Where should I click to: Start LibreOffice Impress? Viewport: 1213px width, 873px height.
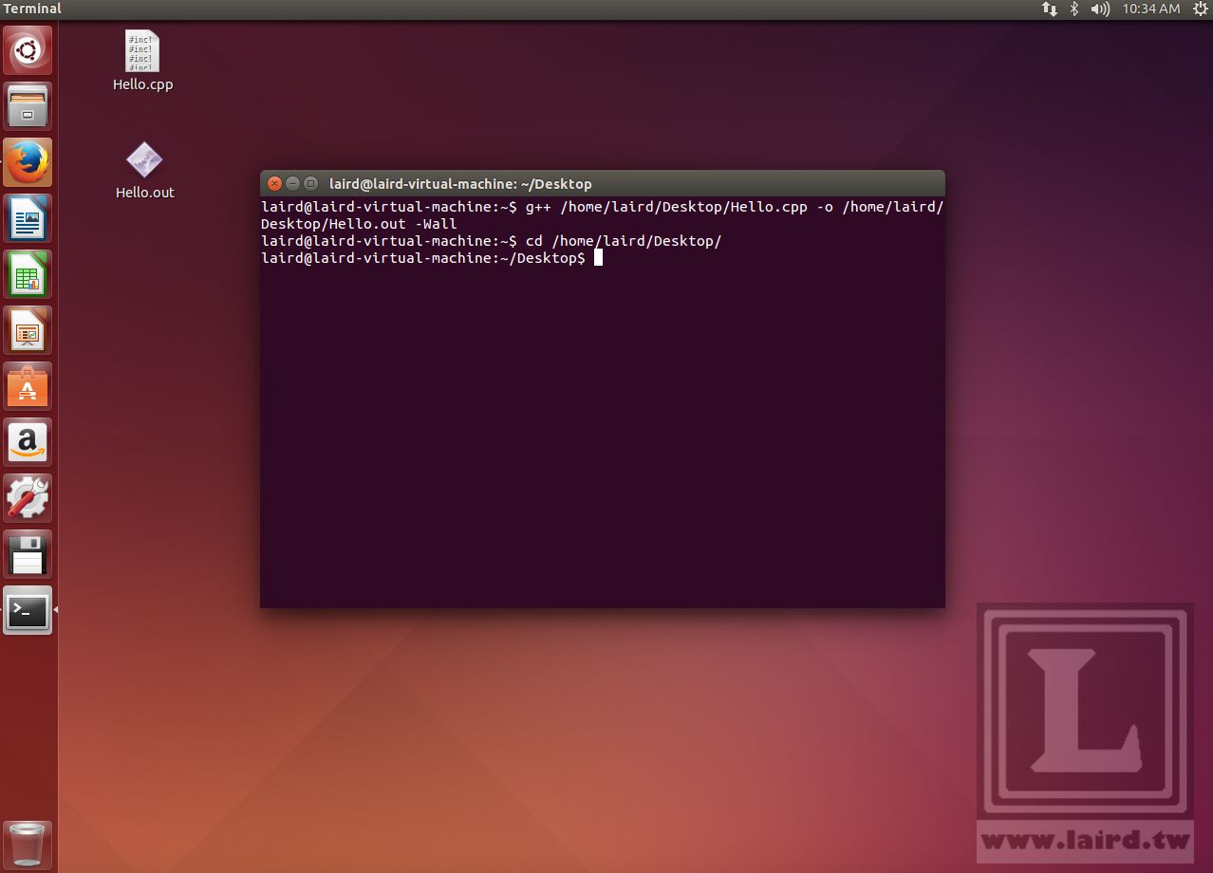coord(28,329)
